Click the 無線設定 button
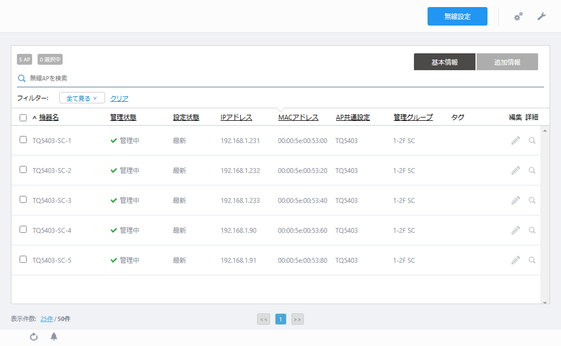The image size is (561, 346). tap(458, 16)
